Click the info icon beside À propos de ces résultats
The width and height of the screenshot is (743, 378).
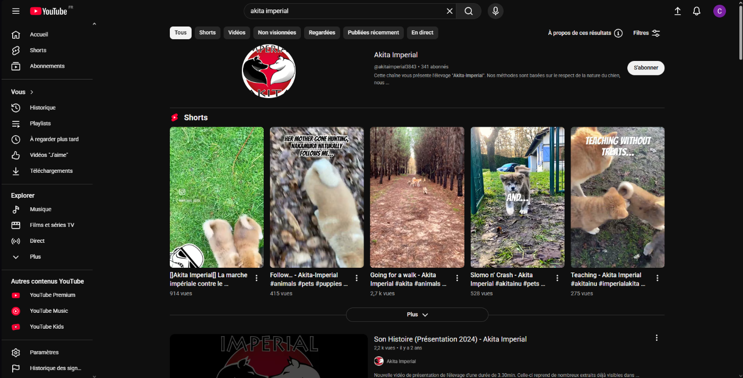point(618,33)
